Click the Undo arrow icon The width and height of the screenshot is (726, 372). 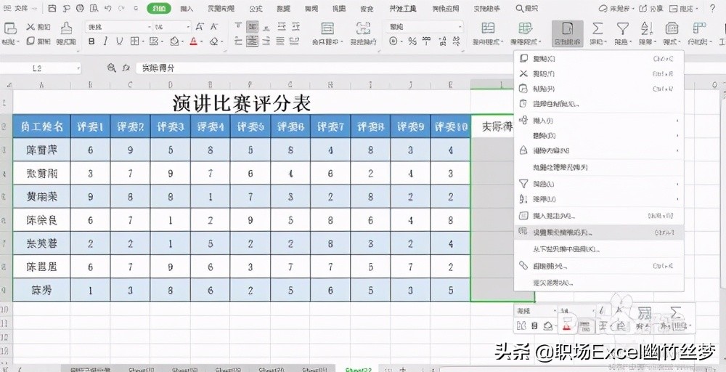click(108, 8)
